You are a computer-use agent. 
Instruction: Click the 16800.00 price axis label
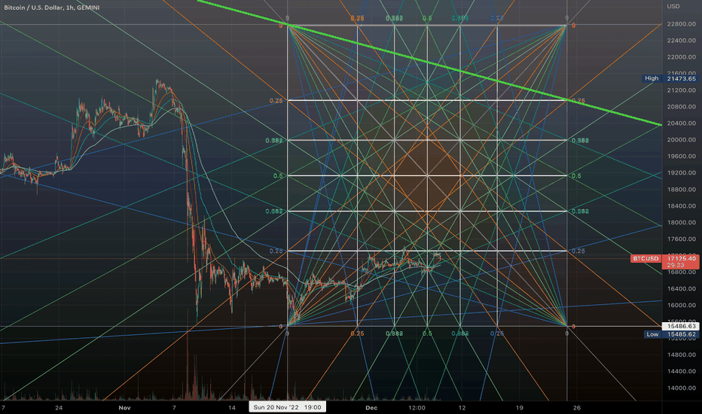682,272
